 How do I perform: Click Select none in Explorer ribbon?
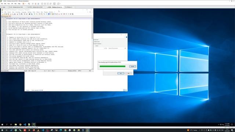97,42
